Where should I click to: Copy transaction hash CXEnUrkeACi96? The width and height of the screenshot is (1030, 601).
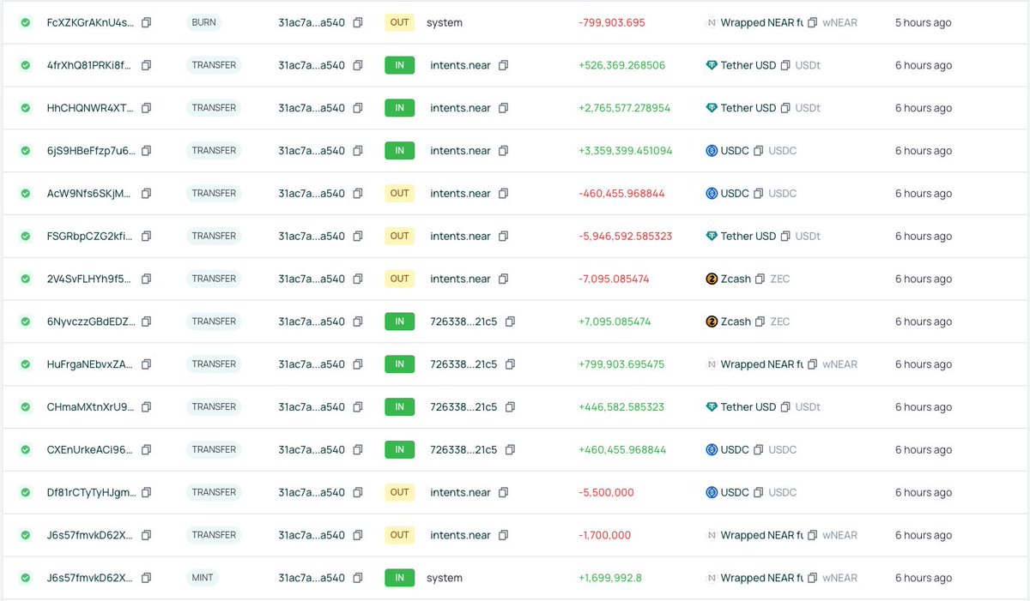[x=147, y=450]
